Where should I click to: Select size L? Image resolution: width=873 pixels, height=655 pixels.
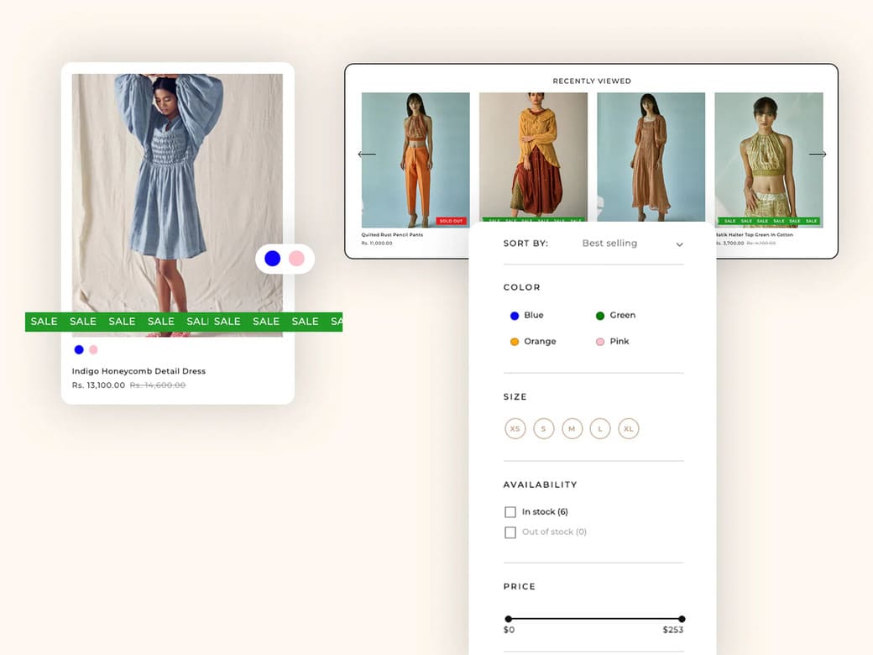point(600,429)
